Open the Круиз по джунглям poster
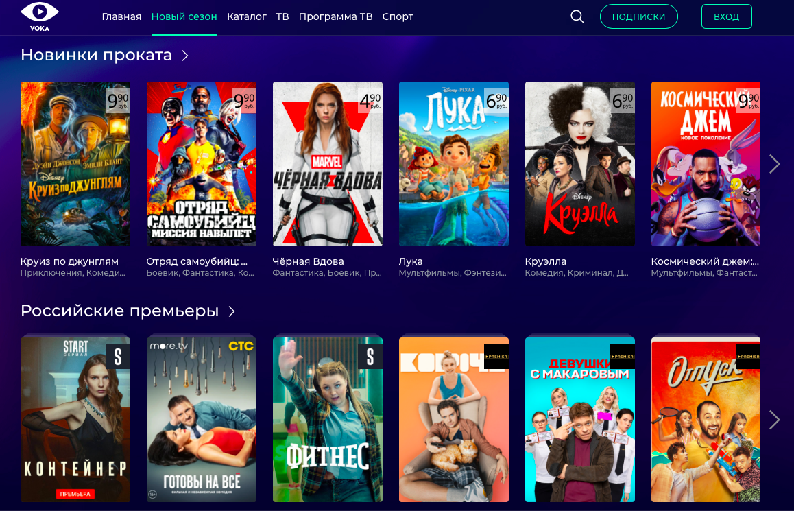This screenshot has width=794, height=511. click(75, 164)
